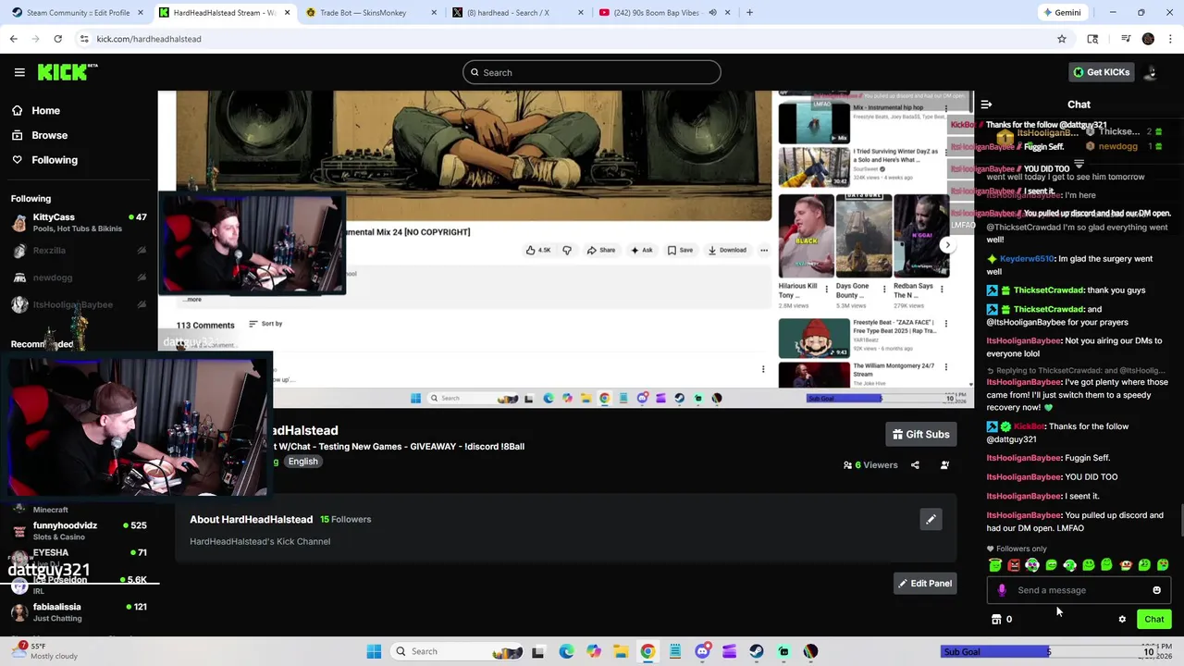Screen dimensions: 1184x666
Task: Open Keyderw6510 username in chat
Action: coord(1027,259)
